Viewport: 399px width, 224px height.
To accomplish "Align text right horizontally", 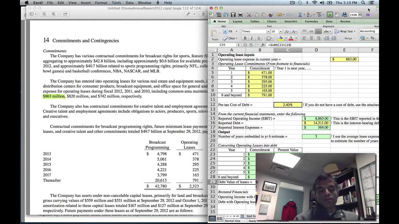I will click(318, 38).
